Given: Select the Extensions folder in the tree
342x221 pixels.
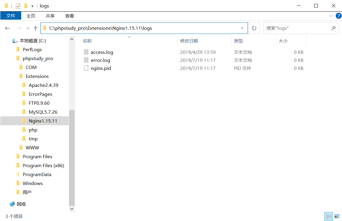Looking at the screenshot, I should pyautogui.click(x=37, y=76).
